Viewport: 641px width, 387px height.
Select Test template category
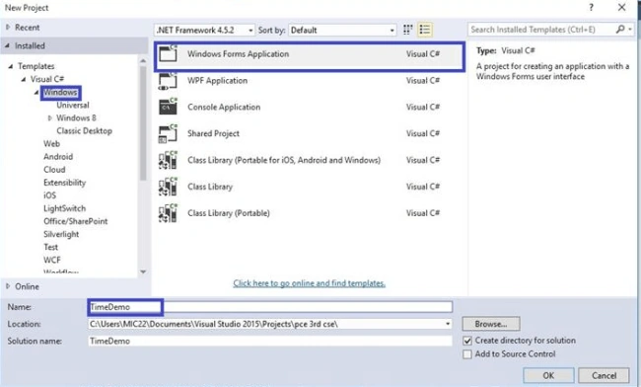click(x=50, y=247)
